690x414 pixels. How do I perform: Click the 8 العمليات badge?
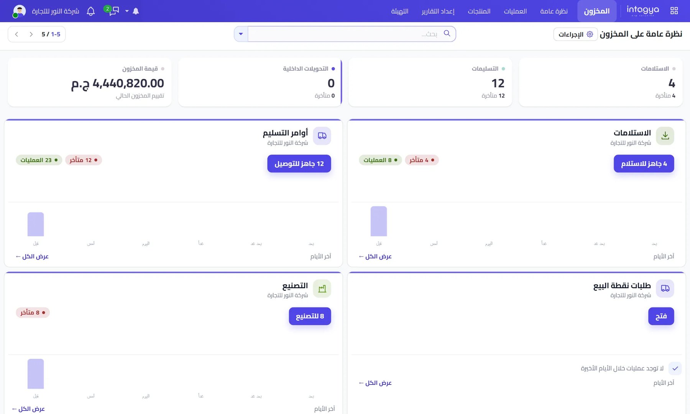[380, 160]
